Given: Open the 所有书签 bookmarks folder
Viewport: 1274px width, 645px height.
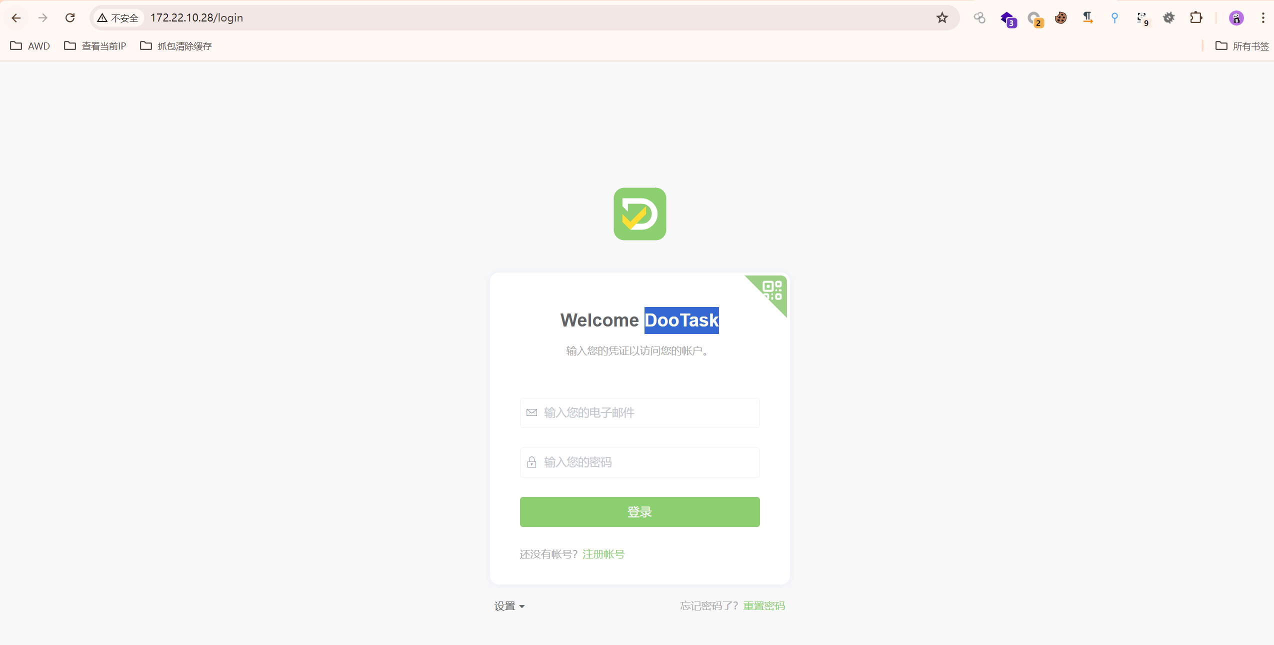Looking at the screenshot, I should [x=1242, y=46].
